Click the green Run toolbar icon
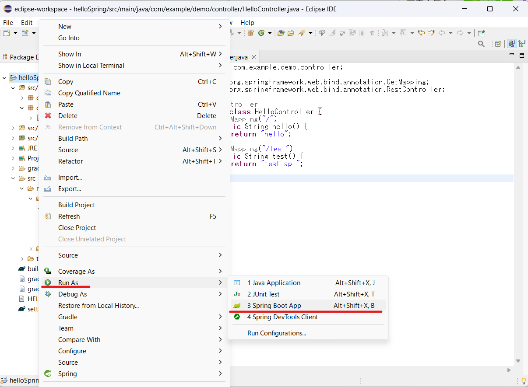 click(x=261, y=32)
